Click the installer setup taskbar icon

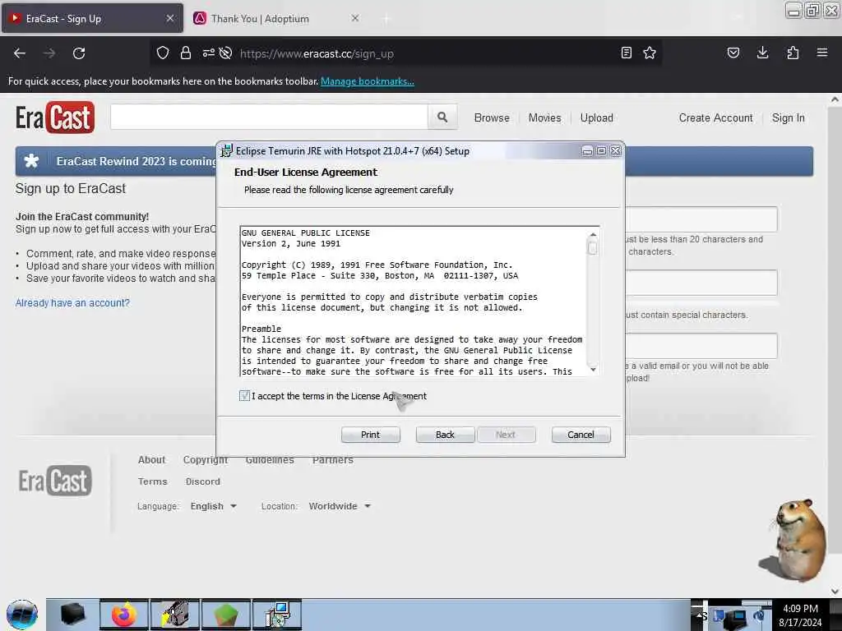coord(278,615)
